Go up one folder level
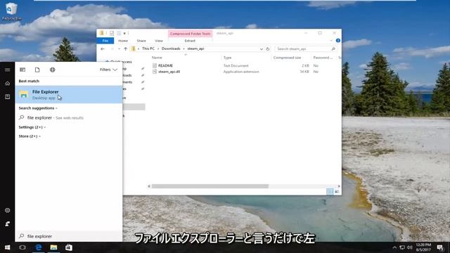The width and height of the screenshot is (450, 253). pyautogui.click(x=125, y=48)
